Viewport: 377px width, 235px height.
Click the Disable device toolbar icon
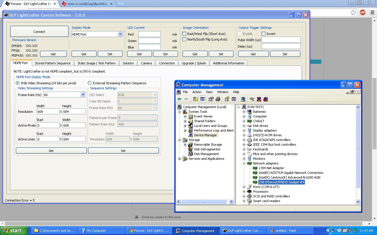[266, 99]
